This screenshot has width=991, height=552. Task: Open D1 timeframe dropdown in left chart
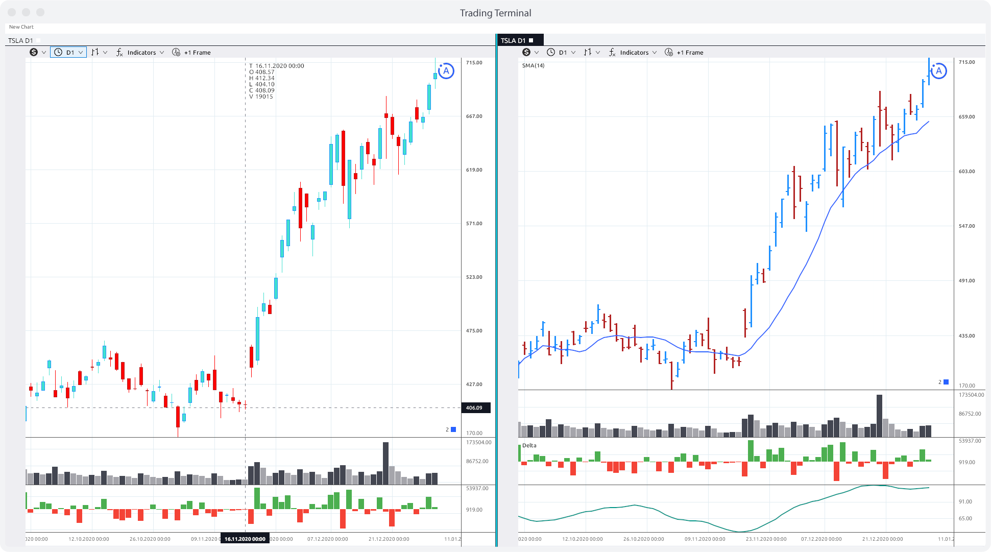tap(68, 52)
